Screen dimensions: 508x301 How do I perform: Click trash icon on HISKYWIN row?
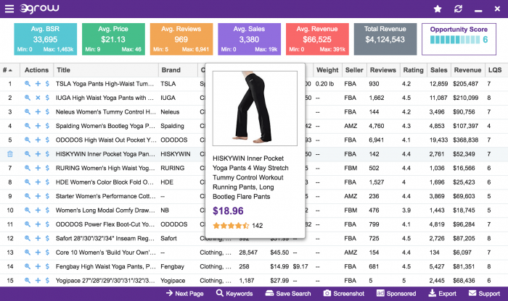[x=10, y=154]
